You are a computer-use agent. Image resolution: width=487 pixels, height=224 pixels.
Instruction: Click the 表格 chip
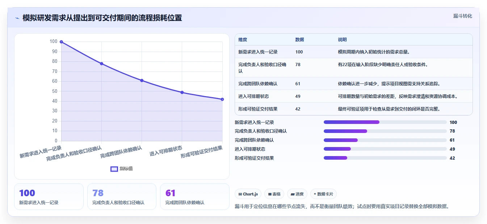[x=274, y=194]
